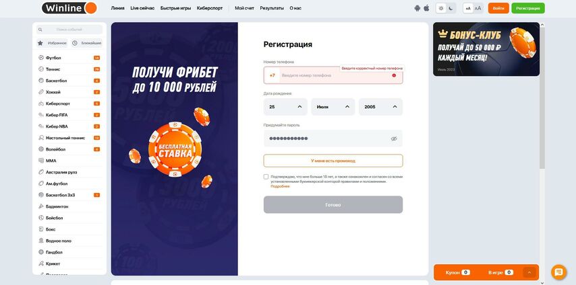
Task: Tick the age confirmation checkbox
Action: tap(266, 177)
